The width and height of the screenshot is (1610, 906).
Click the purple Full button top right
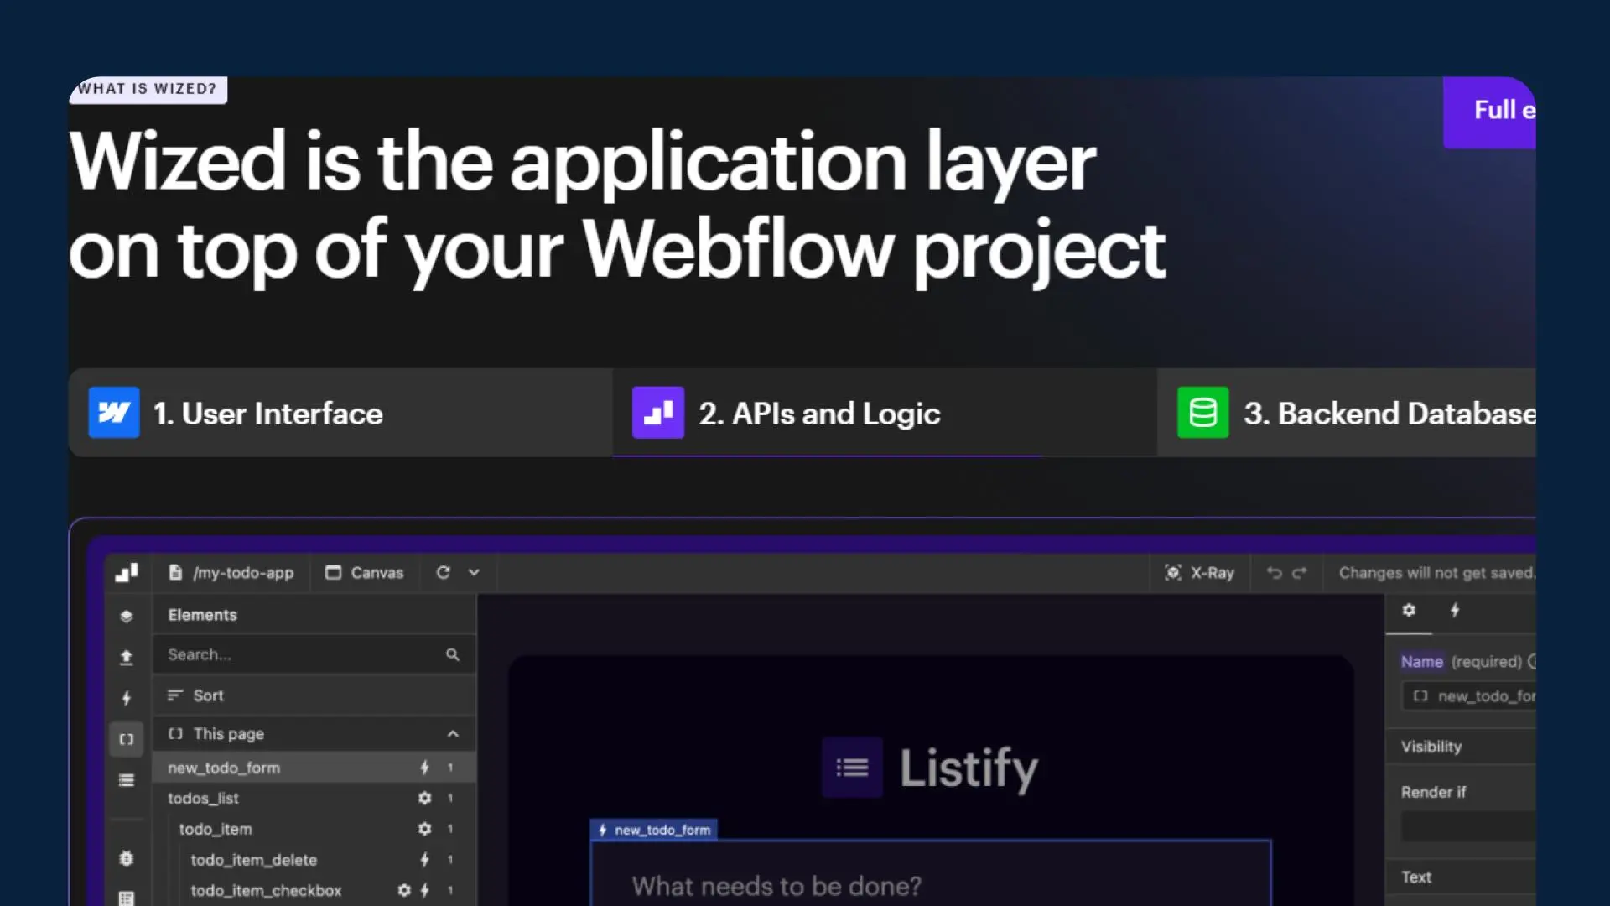click(1491, 112)
